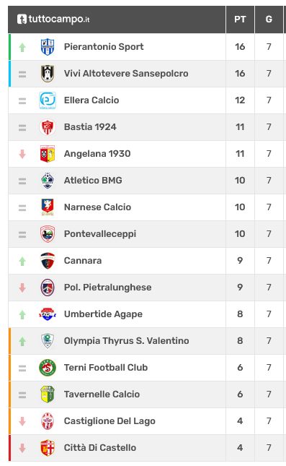This screenshot has height=466, width=286.
Task: Open the Atletico BMG team page
Action: click(x=93, y=181)
